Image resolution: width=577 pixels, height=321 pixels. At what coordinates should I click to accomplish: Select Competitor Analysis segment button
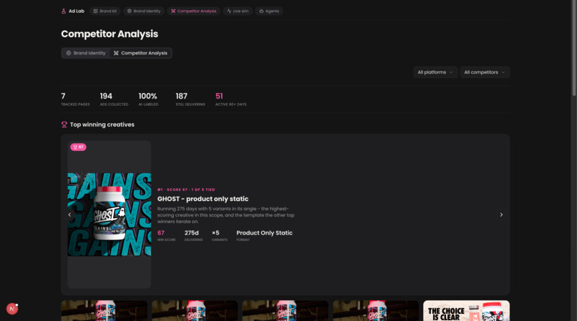coord(140,53)
